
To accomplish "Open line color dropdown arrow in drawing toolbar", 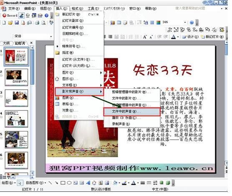I will tap(129, 183).
